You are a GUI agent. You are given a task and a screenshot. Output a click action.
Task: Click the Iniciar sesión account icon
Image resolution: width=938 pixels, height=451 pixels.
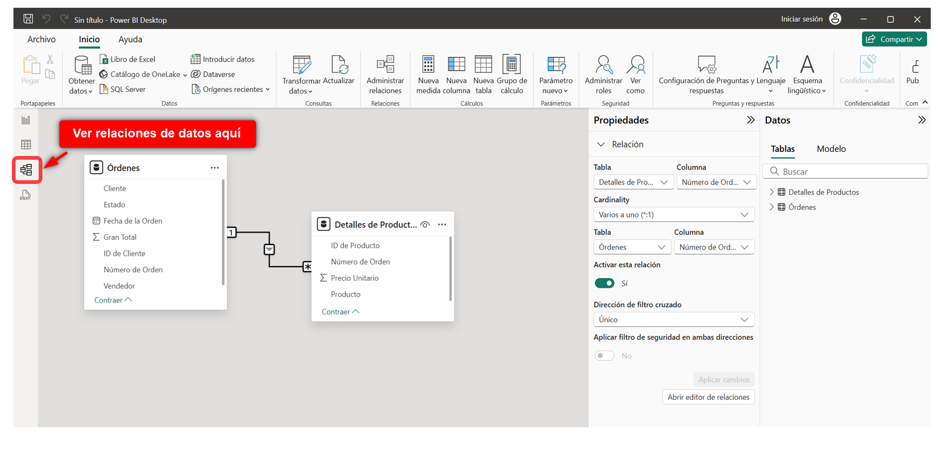point(835,19)
